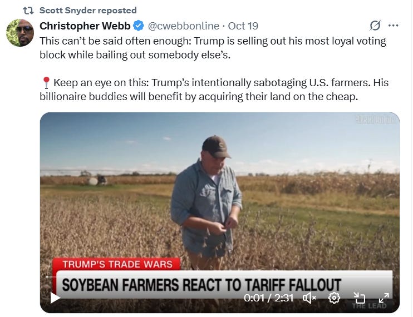
Task: Play the soybean farmers video
Action: pyautogui.click(x=55, y=298)
